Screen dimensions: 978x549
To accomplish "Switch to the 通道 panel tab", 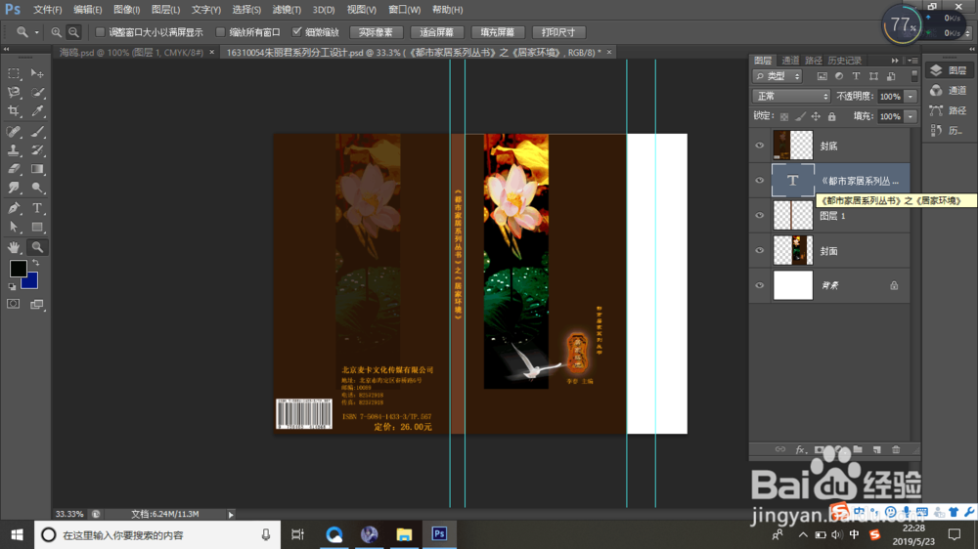I will coord(790,61).
